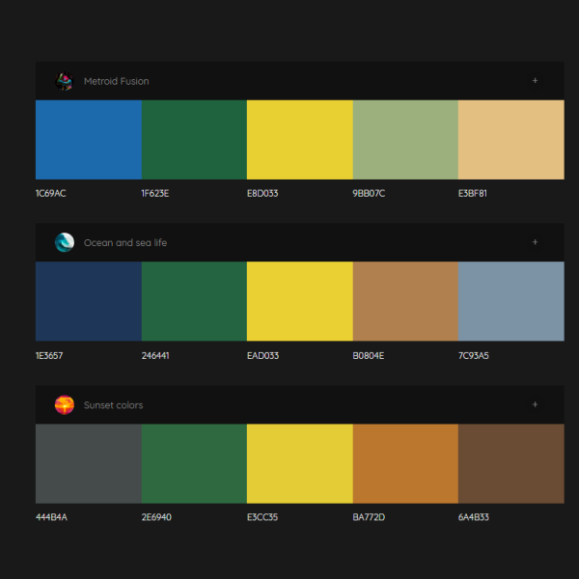
Task: Expand Ocean and sea life plus icon
Action: [x=536, y=243]
